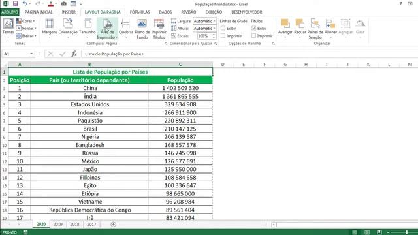
Task: Click the Posição header cell
Action: point(20,80)
